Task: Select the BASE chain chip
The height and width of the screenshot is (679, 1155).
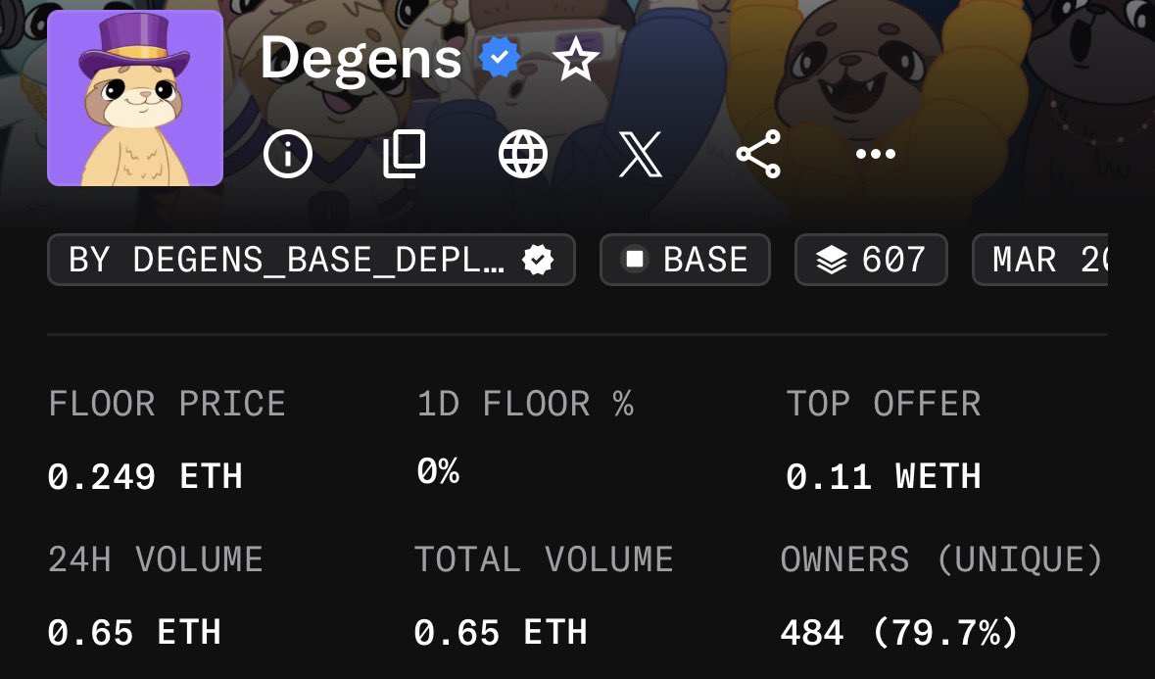Action: click(x=685, y=260)
